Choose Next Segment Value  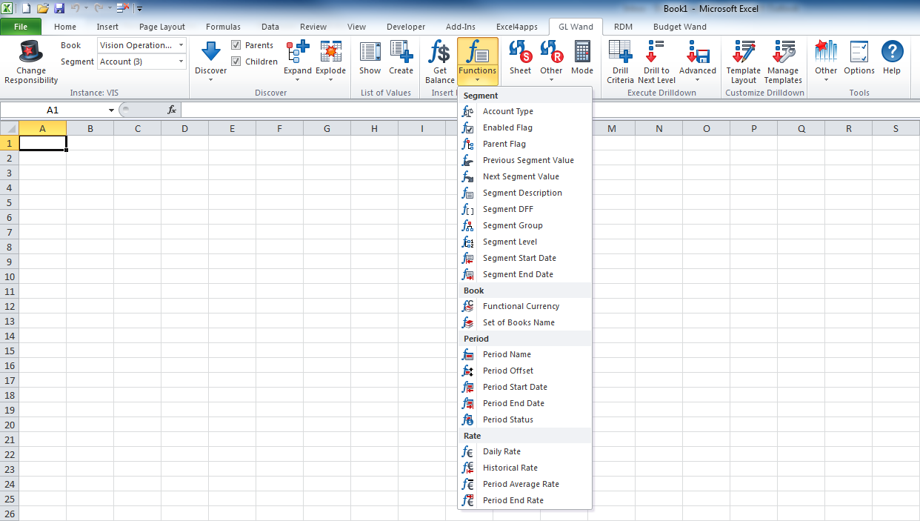point(524,176)
